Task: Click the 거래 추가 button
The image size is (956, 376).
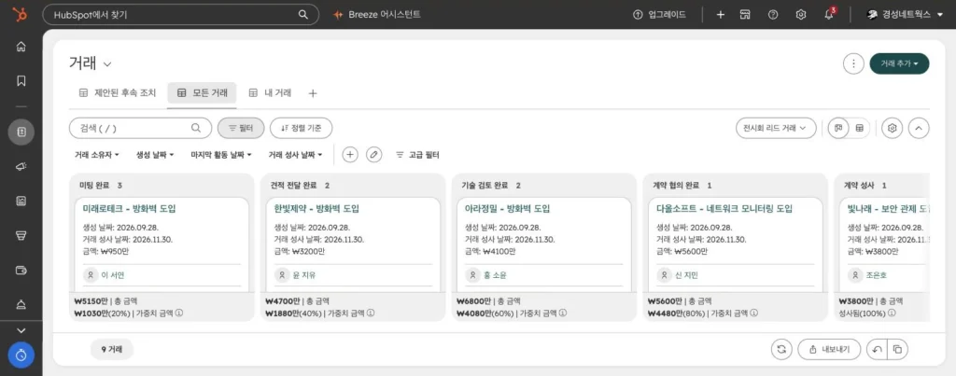Action: (899, 63)
